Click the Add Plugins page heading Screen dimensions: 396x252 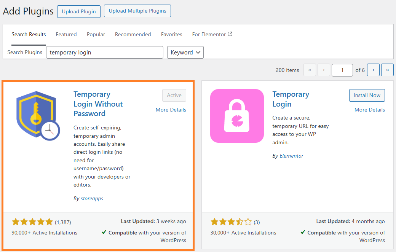pyautogui.click(x=28, y=11)
